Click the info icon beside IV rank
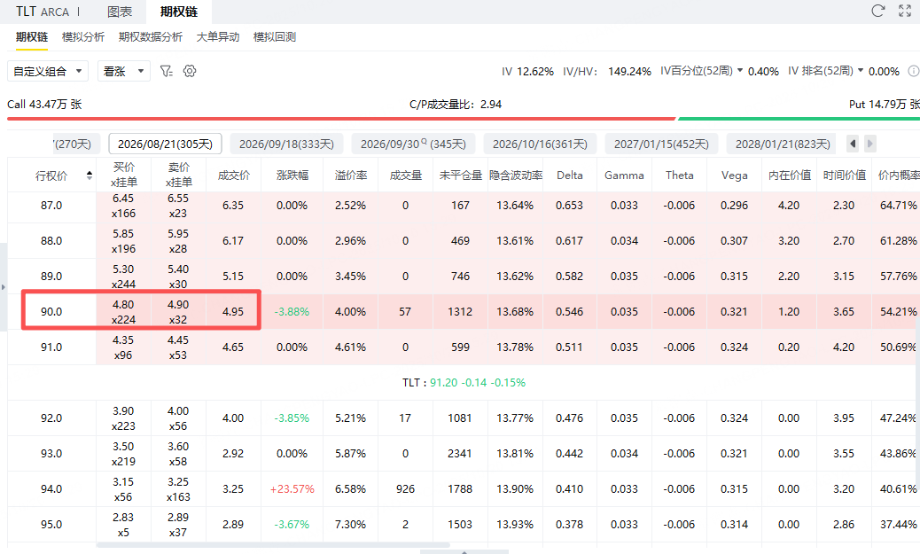Viewport: 920px width, 554px height. point(914,71)
